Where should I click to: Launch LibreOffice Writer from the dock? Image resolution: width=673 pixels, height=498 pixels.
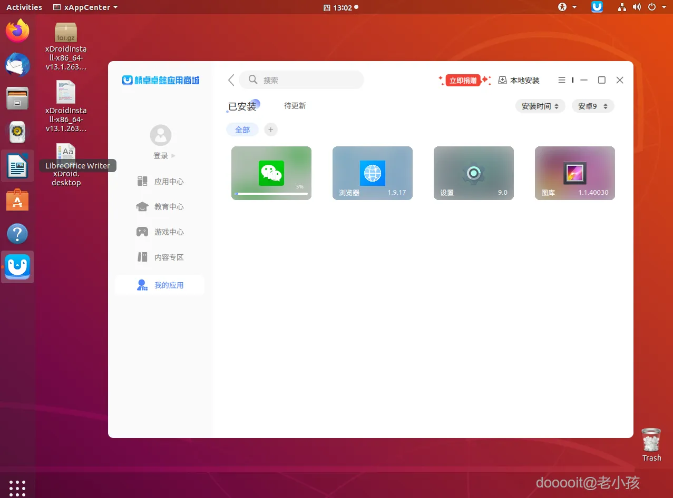tap(17, 166)
